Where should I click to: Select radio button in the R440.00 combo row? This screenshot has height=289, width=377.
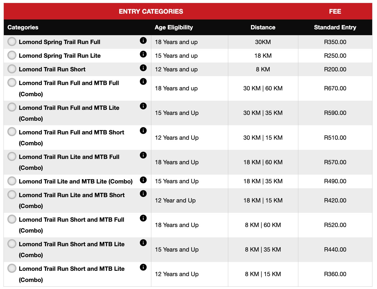pos(12,244)
